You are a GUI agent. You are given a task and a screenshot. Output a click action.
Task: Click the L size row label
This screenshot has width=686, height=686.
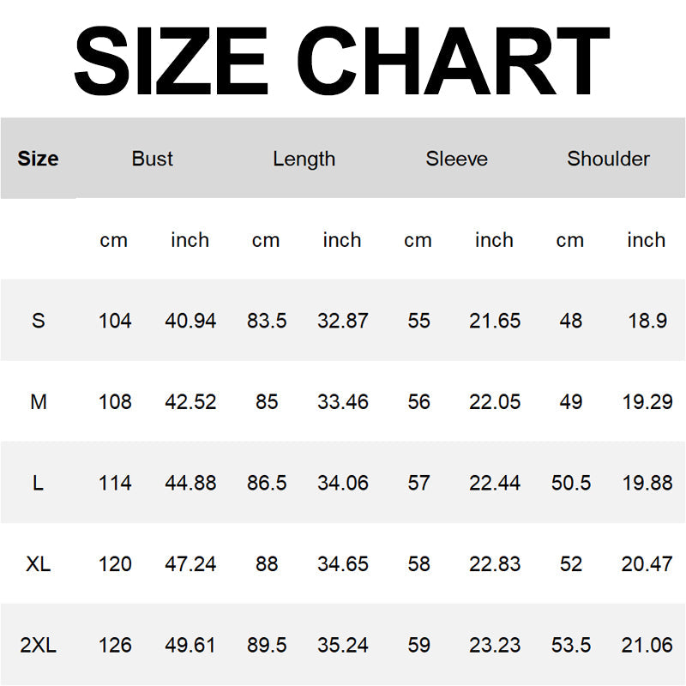(x=38, y=483)
